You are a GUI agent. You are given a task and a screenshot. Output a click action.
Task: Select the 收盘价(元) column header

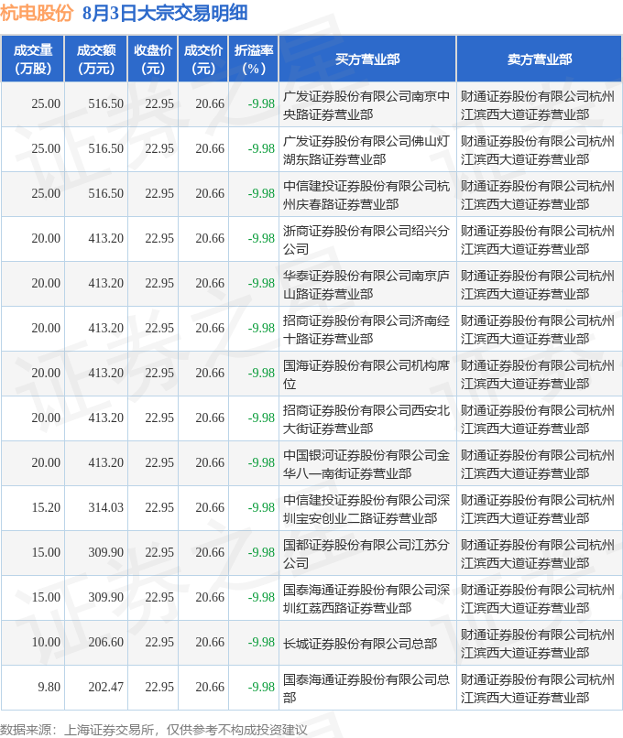153,60
